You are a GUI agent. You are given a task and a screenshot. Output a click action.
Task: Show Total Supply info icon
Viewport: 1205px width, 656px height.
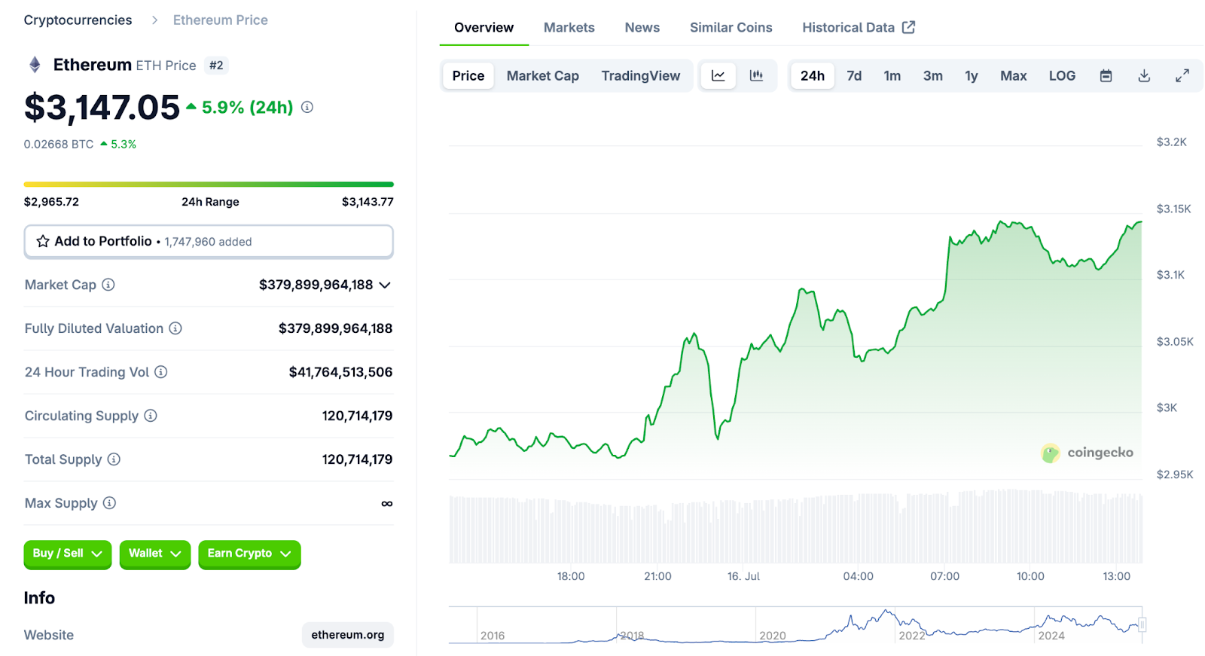tap(114, 459)
